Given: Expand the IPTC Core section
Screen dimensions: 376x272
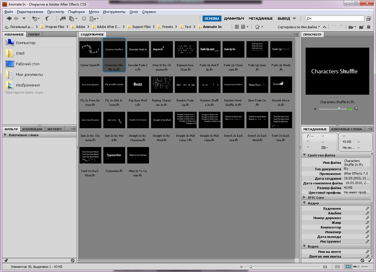Looking at the screenshot, I should tap(304, 198).
